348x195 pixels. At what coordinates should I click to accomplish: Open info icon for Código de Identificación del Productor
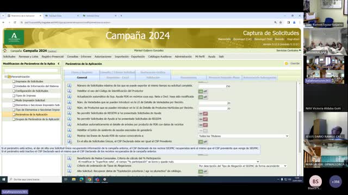69,91
